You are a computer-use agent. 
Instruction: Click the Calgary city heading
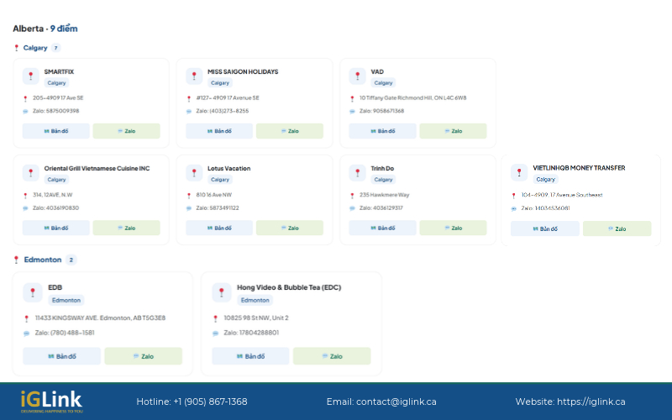coord(35,48)
